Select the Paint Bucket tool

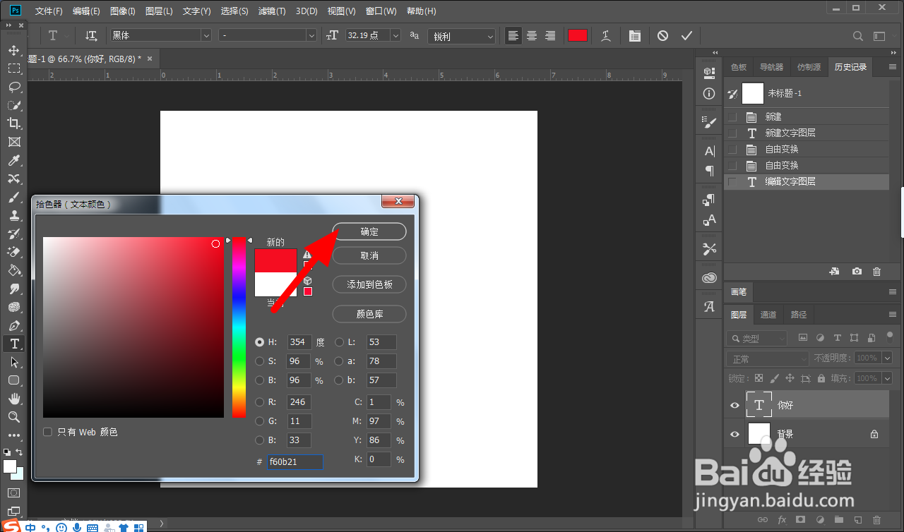tap(13, 270)
